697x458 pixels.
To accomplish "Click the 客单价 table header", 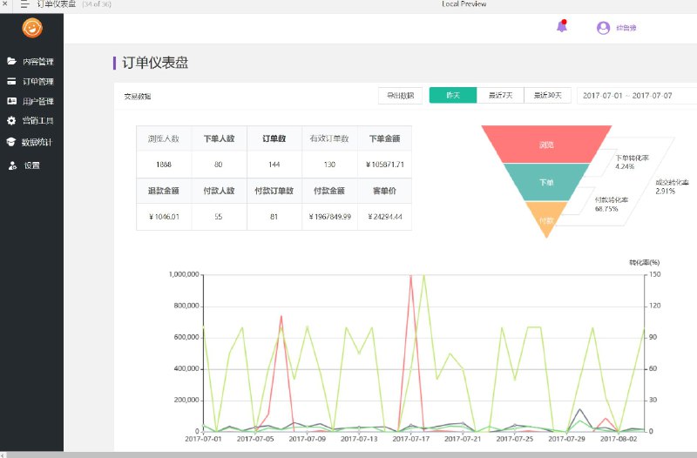I will click(x=384, y=191).
